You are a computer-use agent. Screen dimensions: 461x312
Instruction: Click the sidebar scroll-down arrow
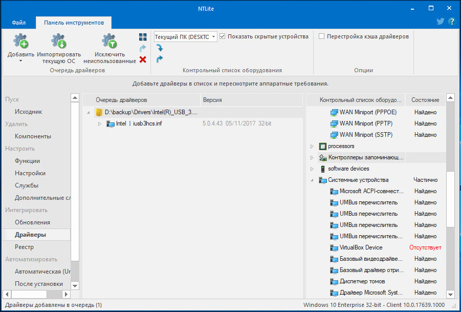coord(75,285)
